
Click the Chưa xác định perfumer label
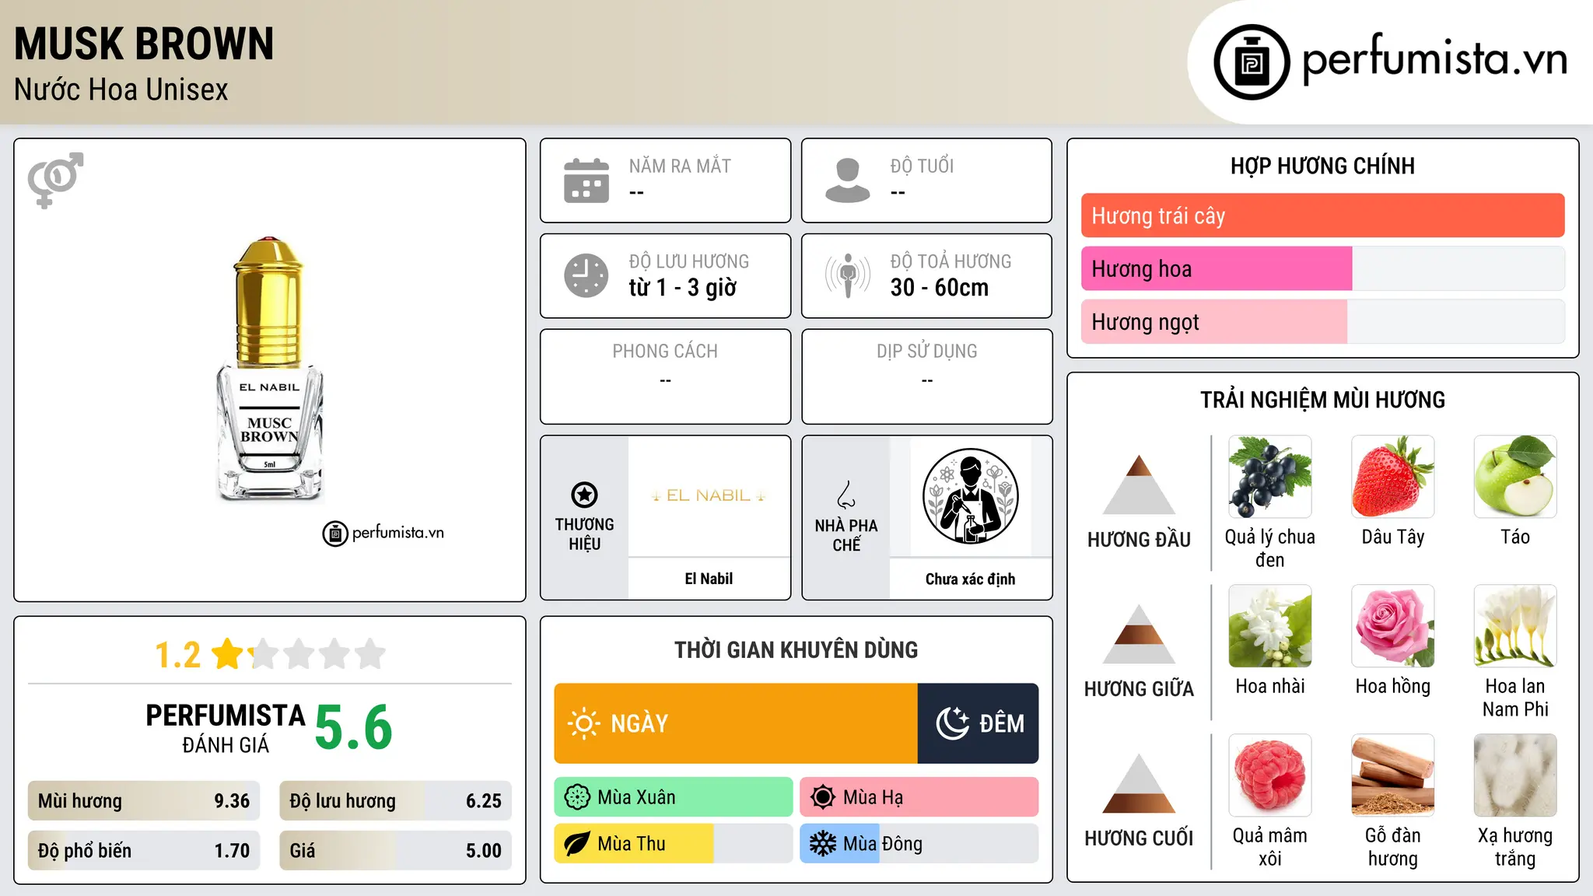pyautogui.click(x=970, y=579)
